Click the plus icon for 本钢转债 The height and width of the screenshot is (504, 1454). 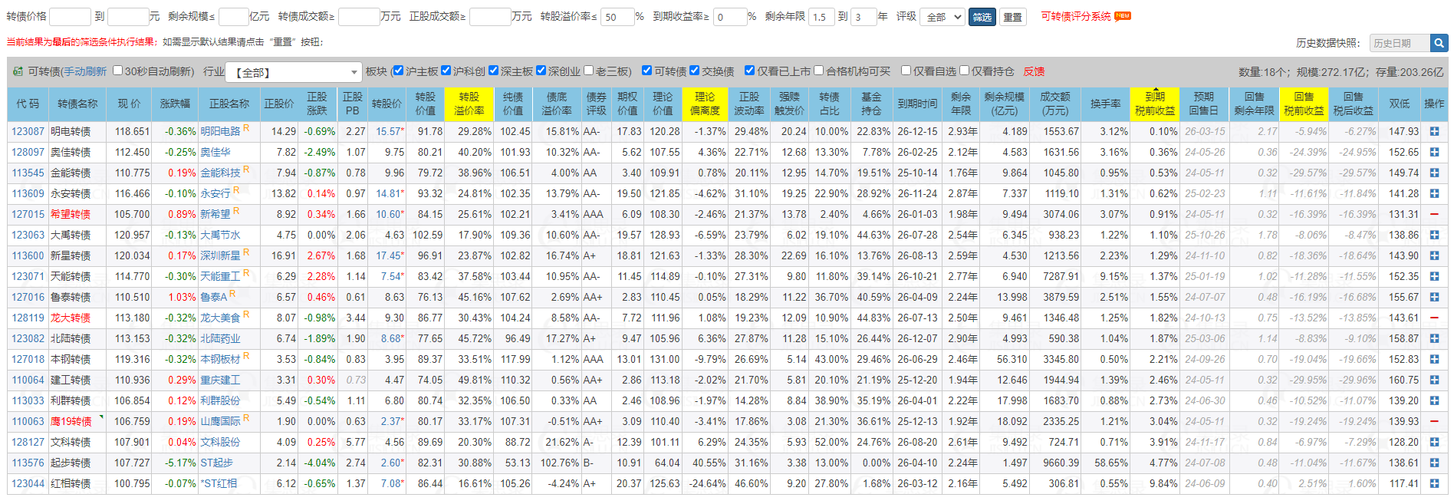click(x=1433, y=360)
